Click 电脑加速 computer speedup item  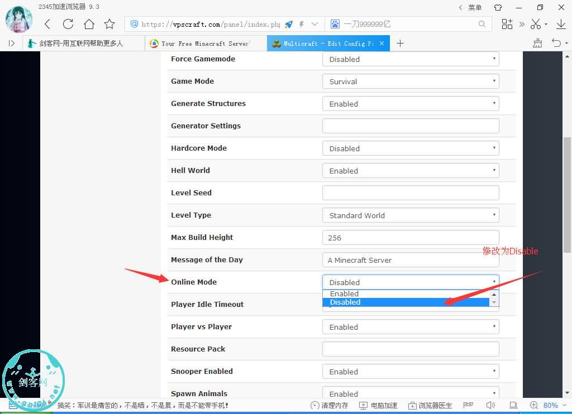tap(378, 405)
